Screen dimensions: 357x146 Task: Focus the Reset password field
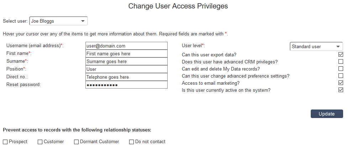126,85
